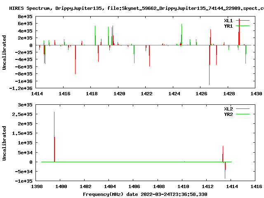Click the 1402 x-axis tick label
The image size is (264, 198).
(x=85, y=186)
